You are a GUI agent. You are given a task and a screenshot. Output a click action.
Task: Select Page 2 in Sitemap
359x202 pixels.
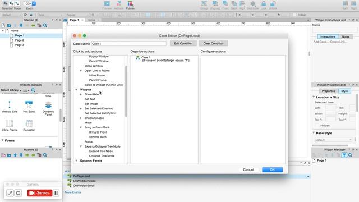pos(20,40)
